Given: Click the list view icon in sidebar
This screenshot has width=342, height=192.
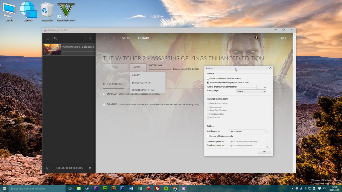Looking at the screenshot, I should point(48,38).
